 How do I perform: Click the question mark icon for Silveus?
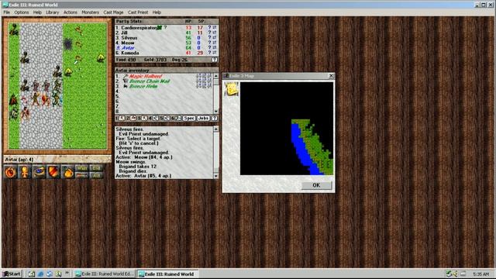209,38
